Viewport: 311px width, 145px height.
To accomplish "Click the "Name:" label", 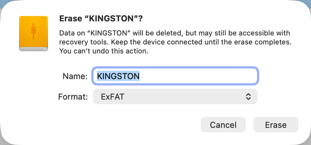I will coord(75,76).
